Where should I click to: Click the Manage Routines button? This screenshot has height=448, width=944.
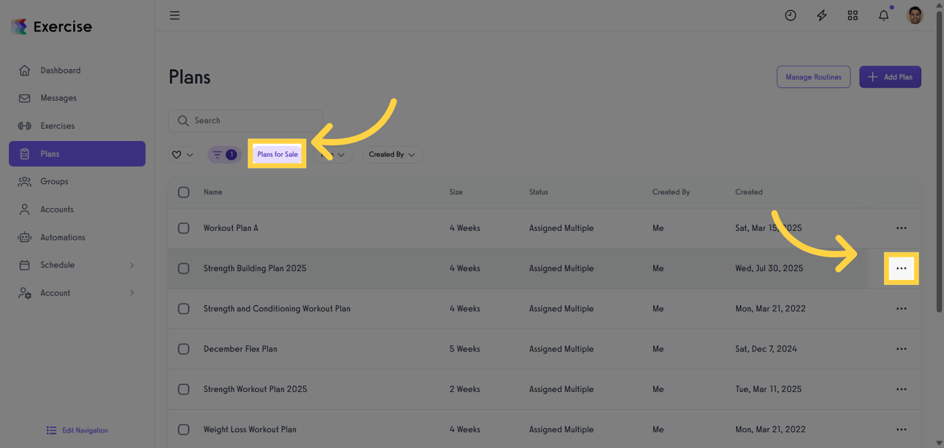pos(813,77)
